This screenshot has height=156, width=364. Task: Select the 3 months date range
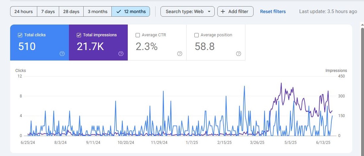coord(97,11)
